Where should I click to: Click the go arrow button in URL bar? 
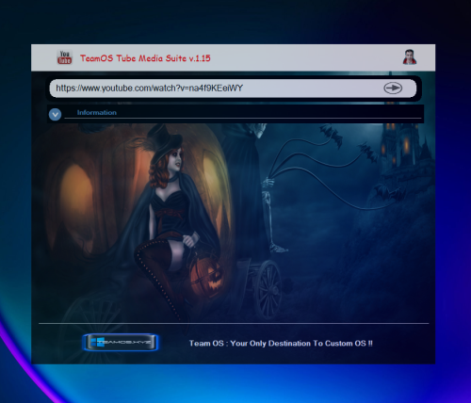(x=393, y=89)
